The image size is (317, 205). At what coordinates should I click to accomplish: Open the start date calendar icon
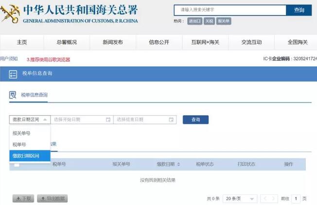point(108,120)
